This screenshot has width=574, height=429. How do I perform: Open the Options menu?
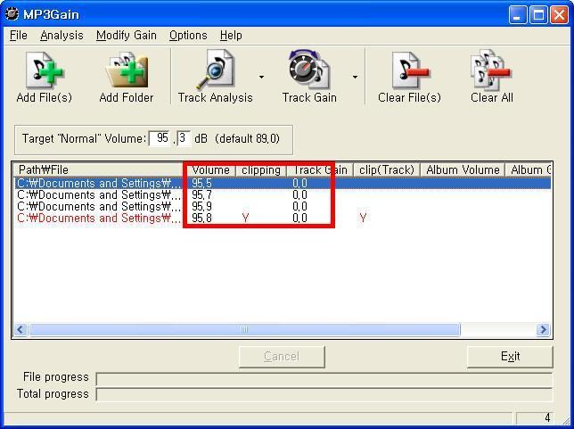[188, 36]
